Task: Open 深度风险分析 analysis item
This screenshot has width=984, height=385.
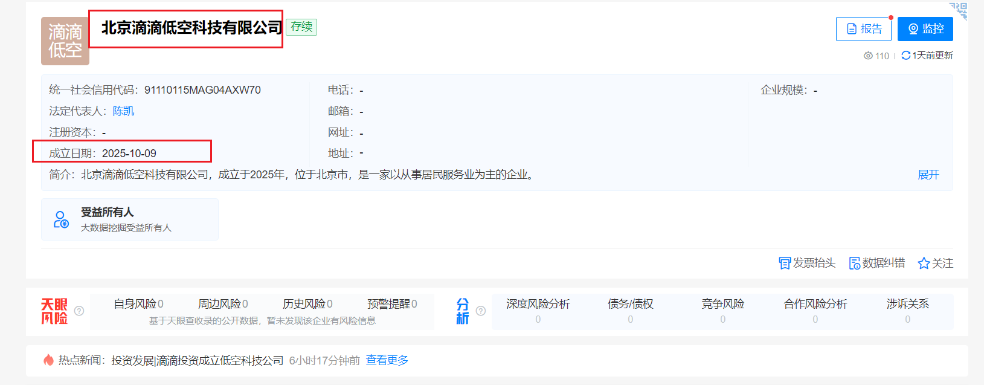Action: pos(538,304)
